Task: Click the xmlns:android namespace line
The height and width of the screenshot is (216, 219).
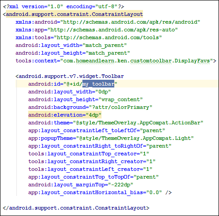Action: [x=108, y=22]
